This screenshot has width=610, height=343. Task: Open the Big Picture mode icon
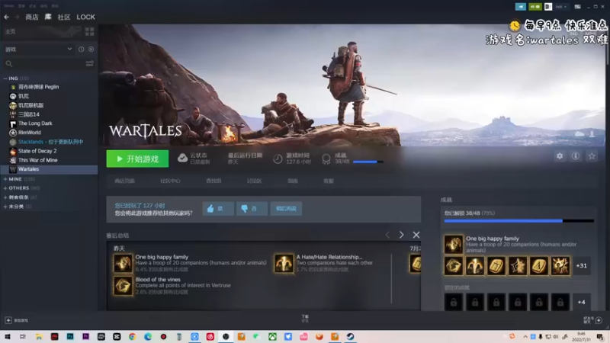578,7
